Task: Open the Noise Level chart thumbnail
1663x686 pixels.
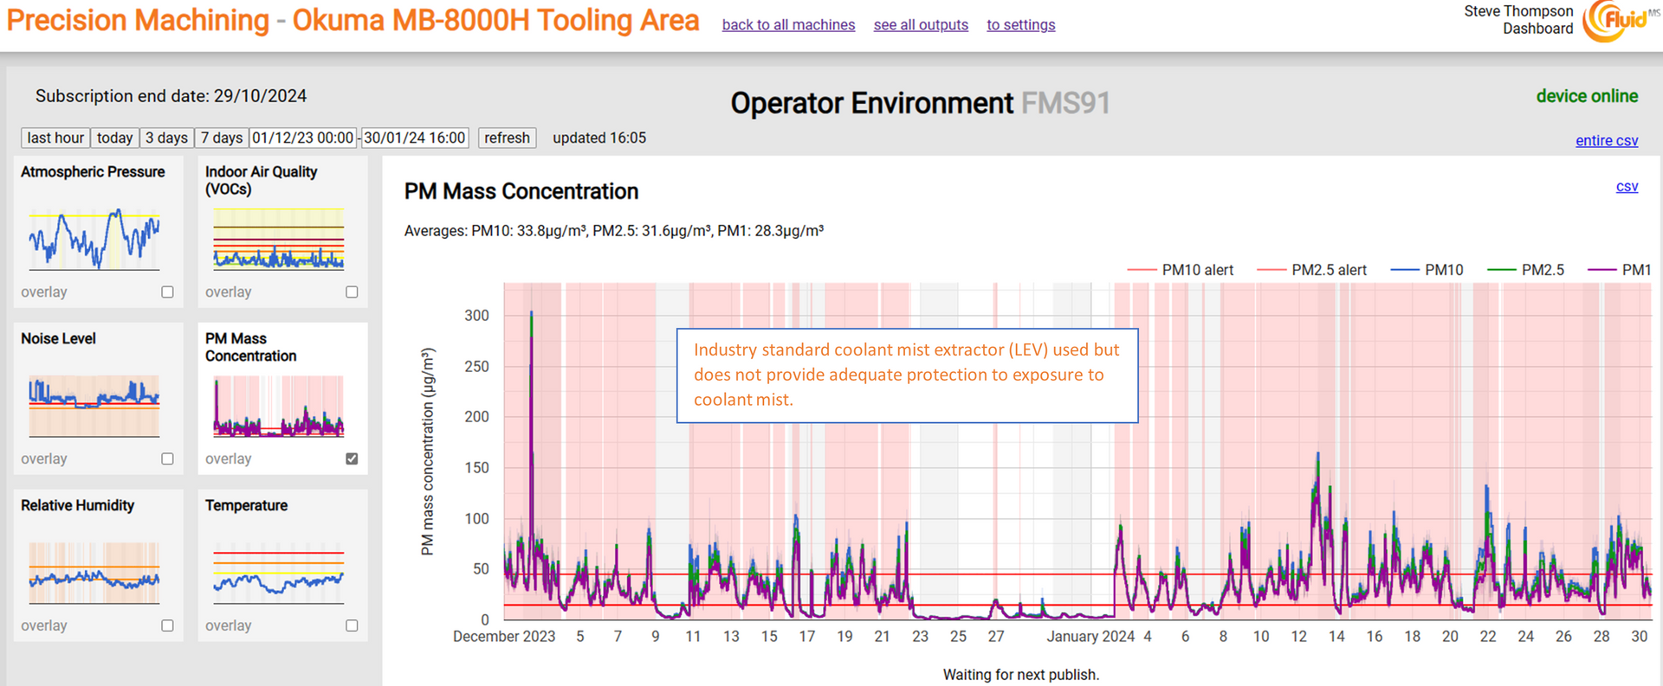Action: tap(94, 406)
